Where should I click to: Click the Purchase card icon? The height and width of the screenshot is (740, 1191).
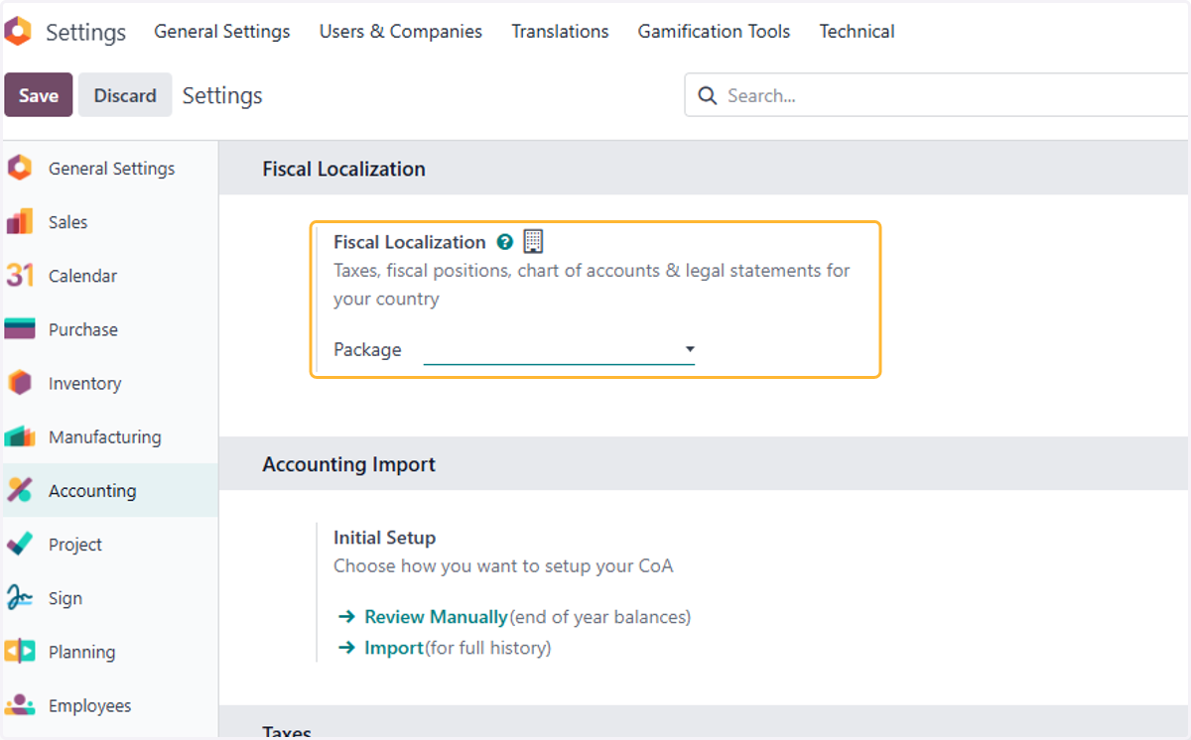coord(20,329)
